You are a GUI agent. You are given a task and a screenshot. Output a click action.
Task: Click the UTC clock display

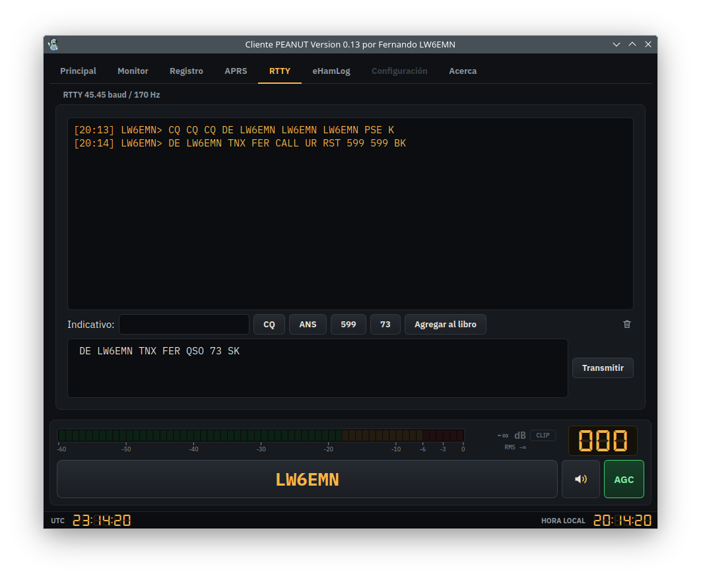[x=102, y=521]
